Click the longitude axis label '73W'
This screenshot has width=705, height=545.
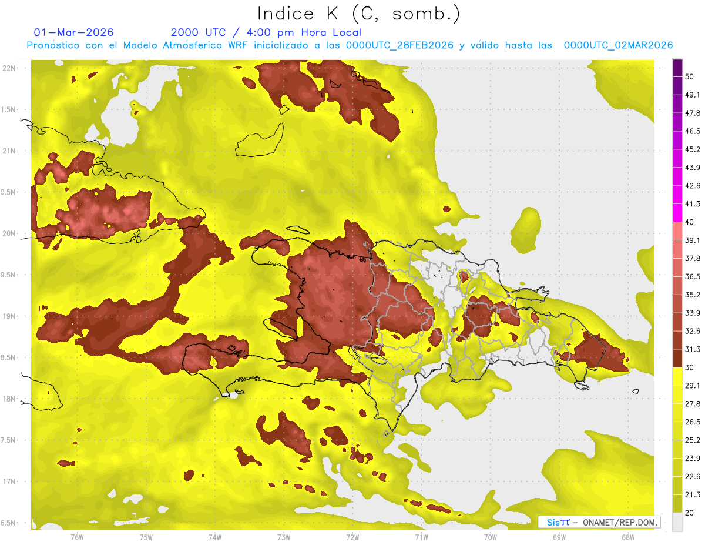(284, 537)
